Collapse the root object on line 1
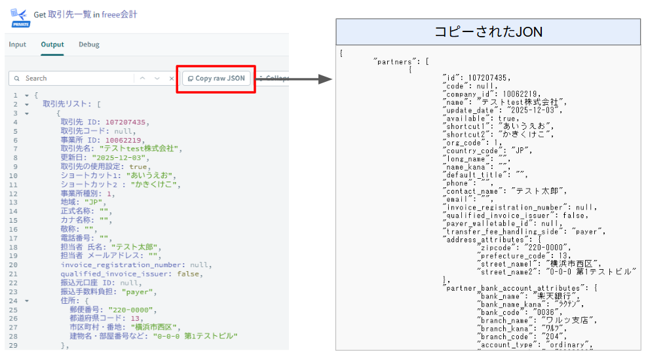This screenshot has height=351, width=646. [x=27, y=96]
